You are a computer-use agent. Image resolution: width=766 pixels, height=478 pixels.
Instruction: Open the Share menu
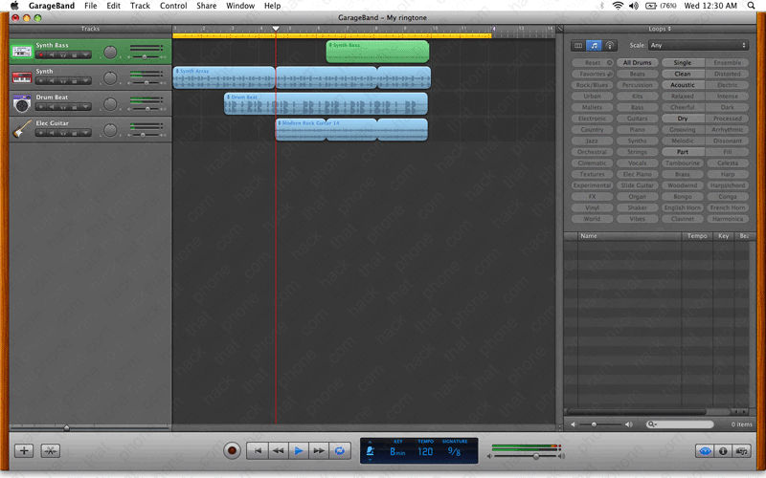click(x=206, y=6)
